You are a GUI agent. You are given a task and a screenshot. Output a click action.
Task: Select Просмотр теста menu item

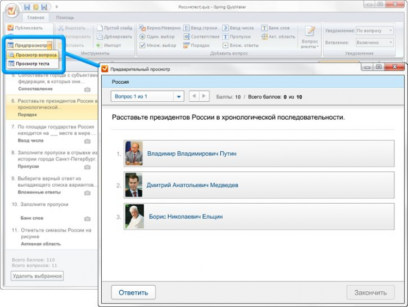pyautogui.click(x=33, y=64)
